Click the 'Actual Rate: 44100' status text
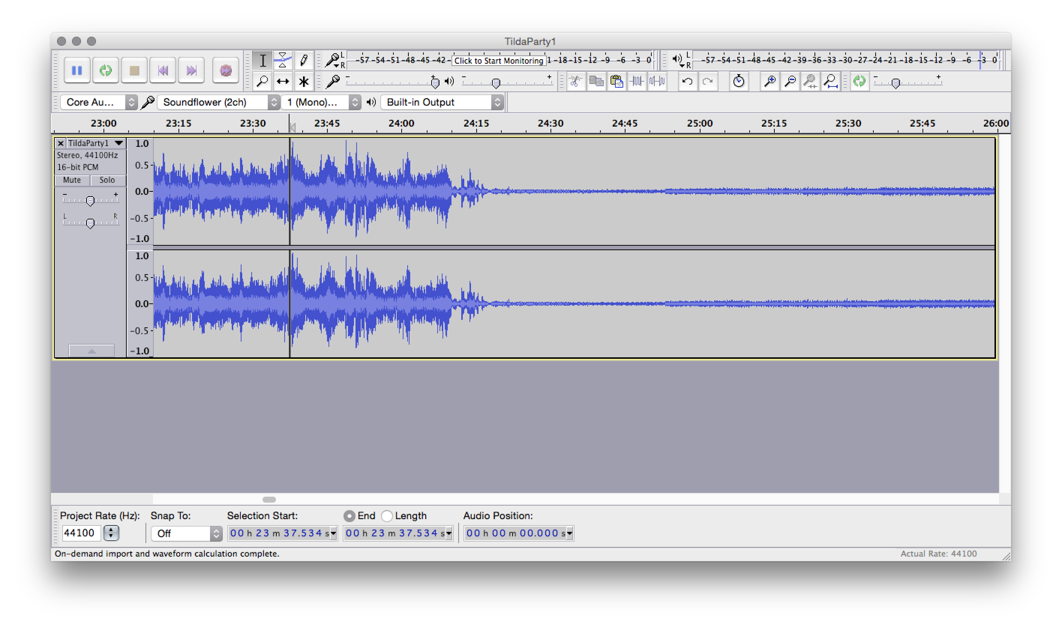 tap(938, 554)
